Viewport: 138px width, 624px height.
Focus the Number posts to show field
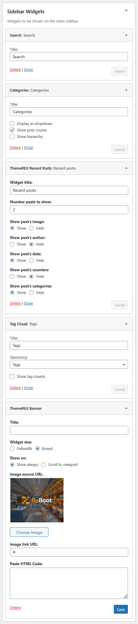click(69, 210)
